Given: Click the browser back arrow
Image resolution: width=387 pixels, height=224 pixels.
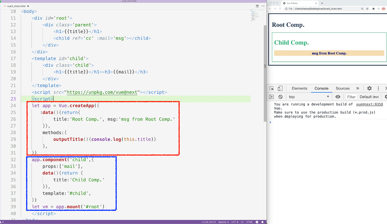Looking at the screenshot, I should (270, 9).
